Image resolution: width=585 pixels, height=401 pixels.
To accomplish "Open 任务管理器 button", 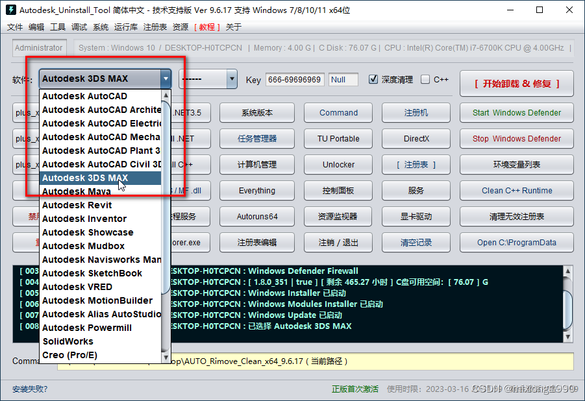I will click(x=257, y=138).
